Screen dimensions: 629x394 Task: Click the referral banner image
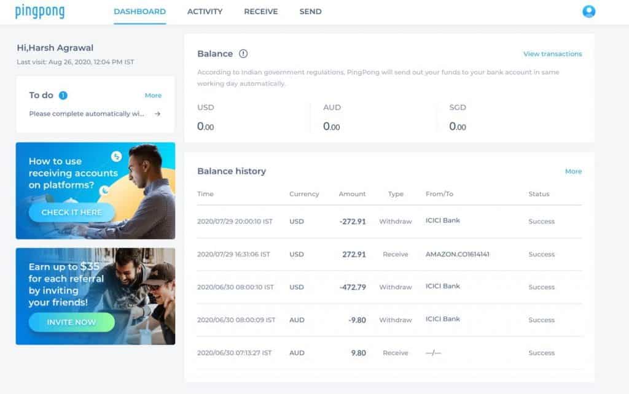pos(95,296)
